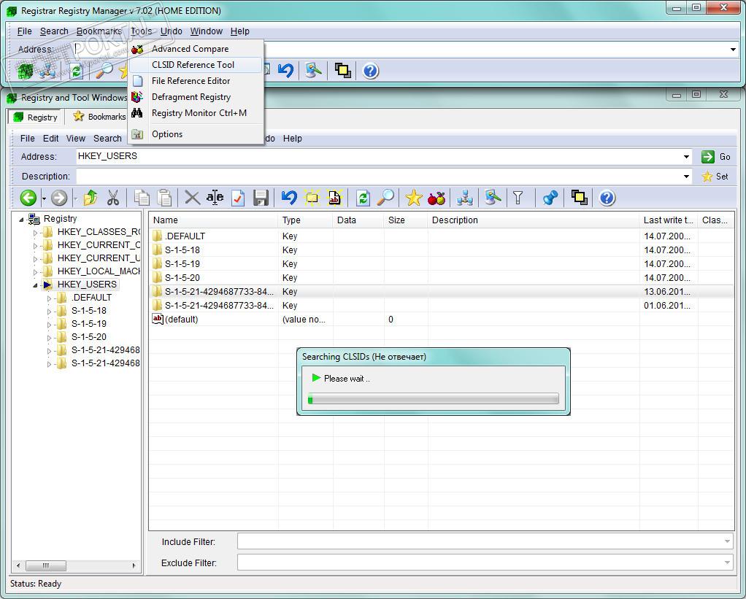Switch to the Registry tab
746x599 pixels.
coord(36,117)
